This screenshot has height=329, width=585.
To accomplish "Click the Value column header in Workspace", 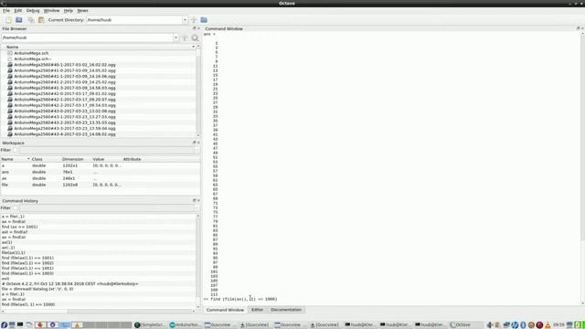I will click(x=106, y=159).
